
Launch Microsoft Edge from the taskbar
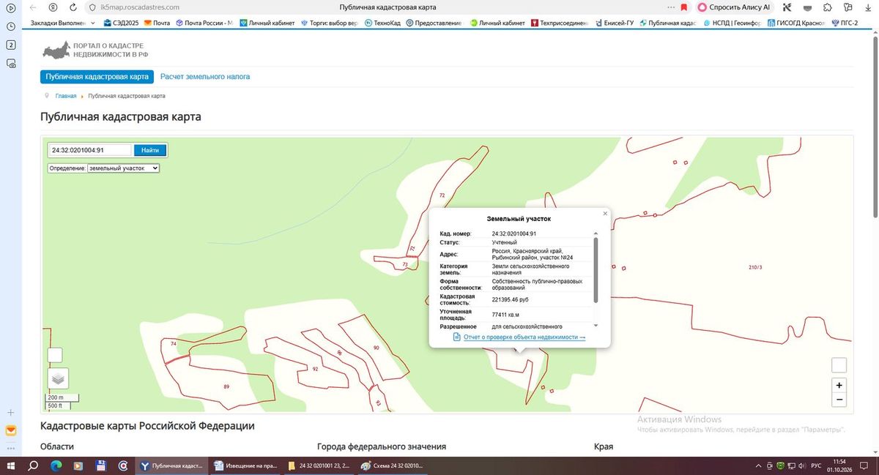click(56, 465)
